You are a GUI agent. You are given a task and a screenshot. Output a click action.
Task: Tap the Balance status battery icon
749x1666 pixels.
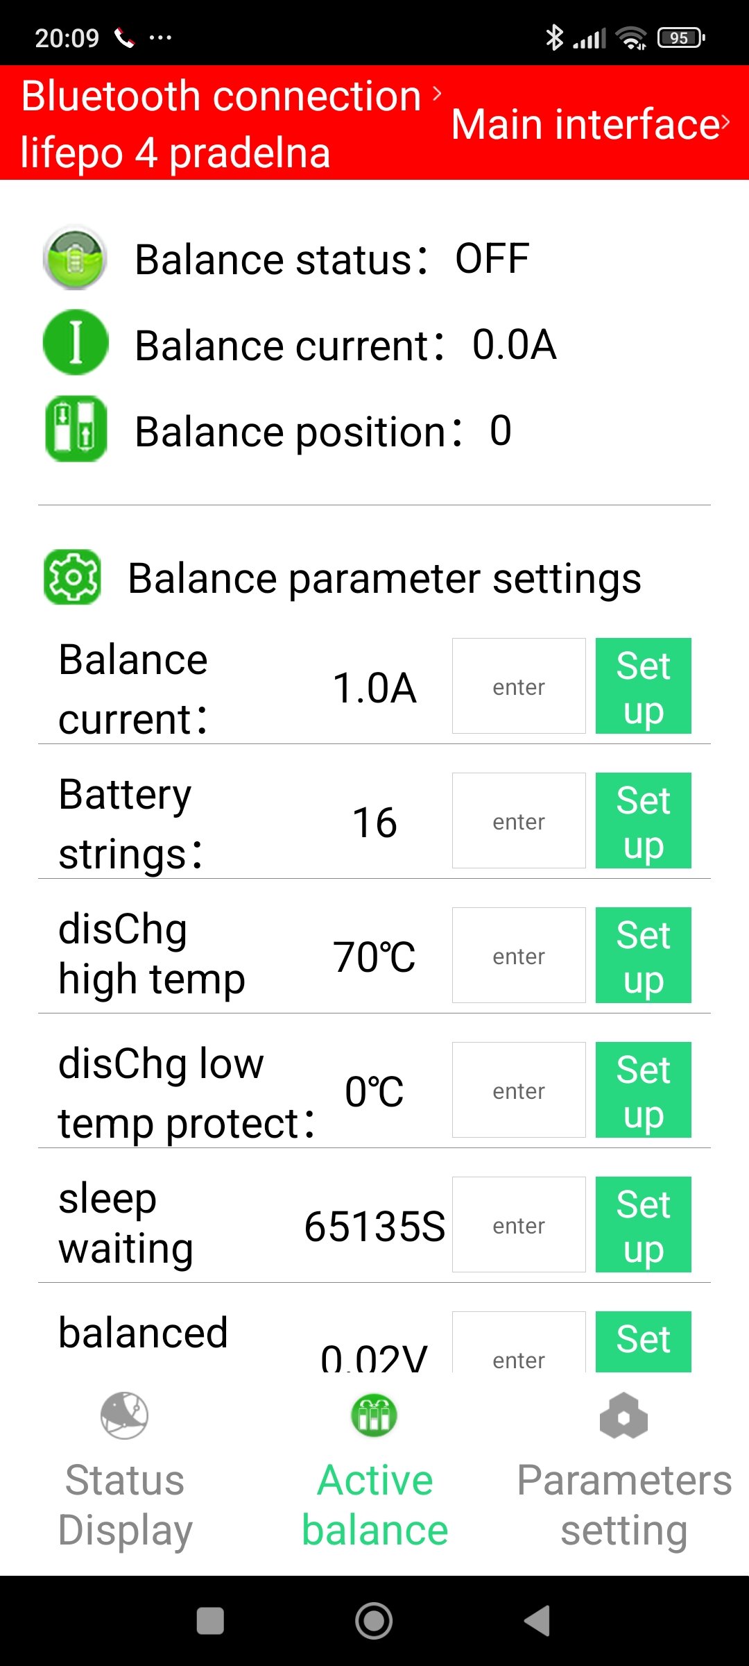coord(75,258)
